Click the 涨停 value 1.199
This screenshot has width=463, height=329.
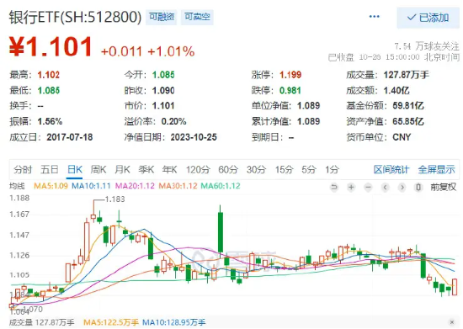[x=290, y=75]
